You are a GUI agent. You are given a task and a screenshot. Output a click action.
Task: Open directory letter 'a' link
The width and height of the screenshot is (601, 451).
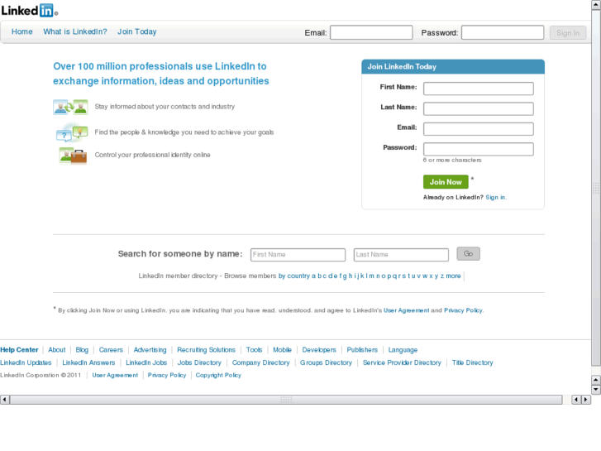point(313,276)
